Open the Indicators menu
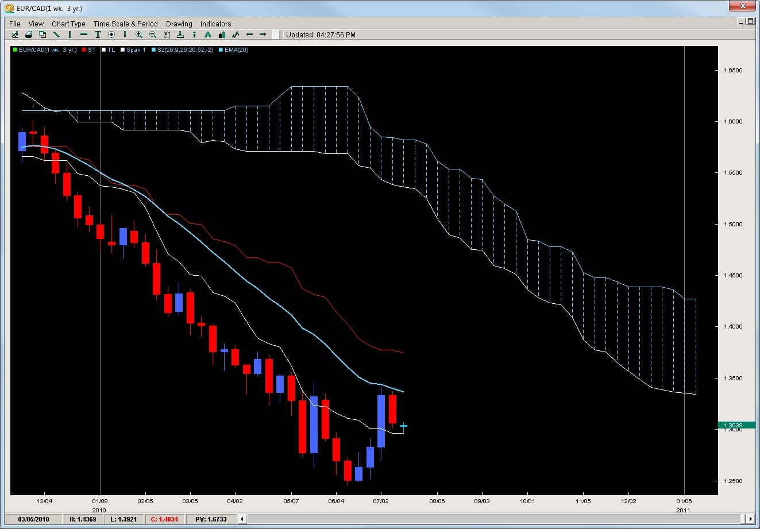This screenshot has height=529, width=760. (216, 24)
